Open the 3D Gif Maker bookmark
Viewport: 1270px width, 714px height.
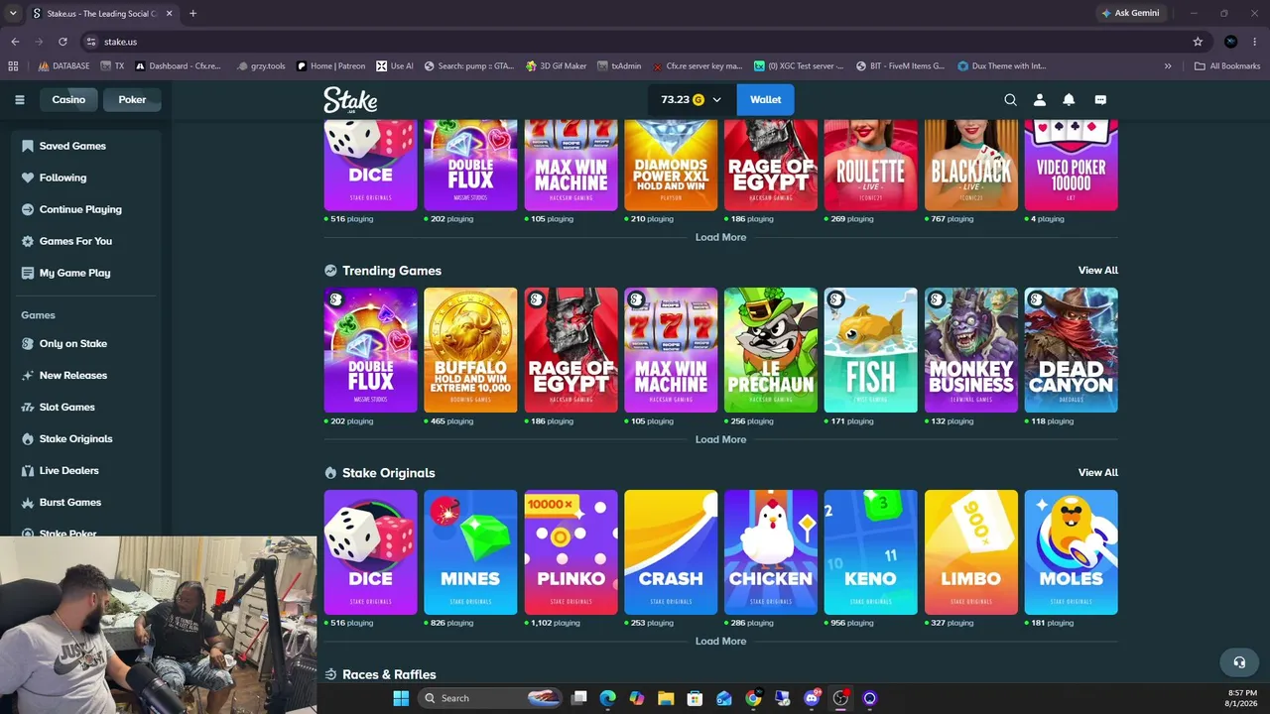(556, 66)
